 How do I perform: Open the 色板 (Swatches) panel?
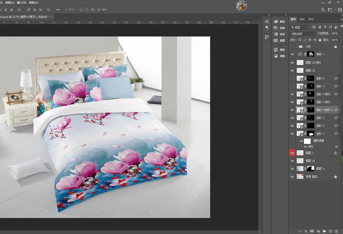pos(279,28)
